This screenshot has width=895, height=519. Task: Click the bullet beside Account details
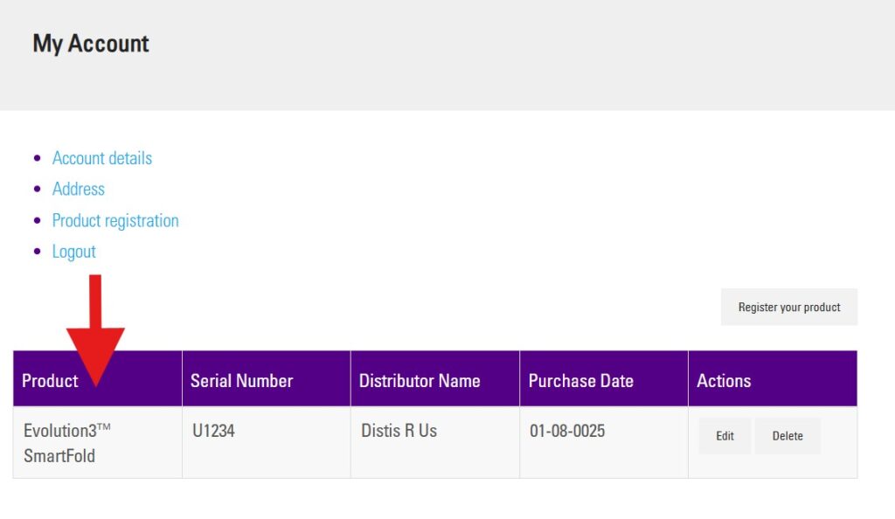pos(37,158)
